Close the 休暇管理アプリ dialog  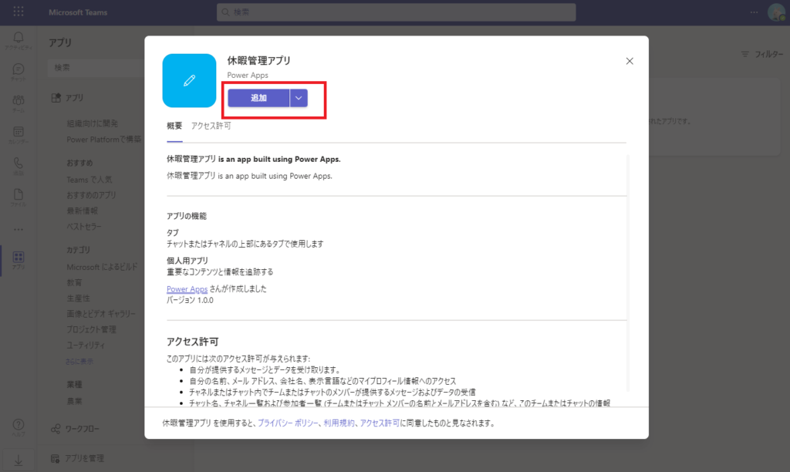coord(630,61)
